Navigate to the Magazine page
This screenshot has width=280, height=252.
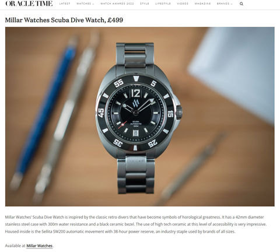tap(202, 3)
